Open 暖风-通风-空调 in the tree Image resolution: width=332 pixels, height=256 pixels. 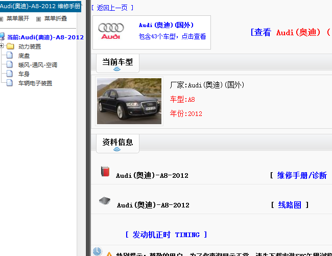(38, 65)
